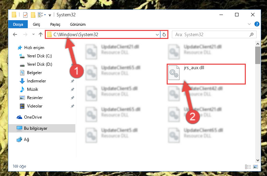
Task: Click the refresh button beside address bar
Action: tap(164, 35)
